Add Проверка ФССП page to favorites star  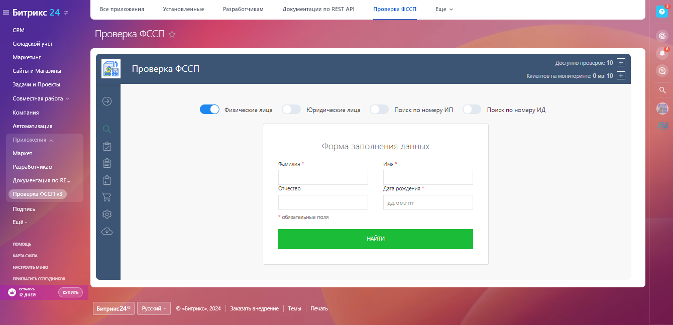coord(172,35)
